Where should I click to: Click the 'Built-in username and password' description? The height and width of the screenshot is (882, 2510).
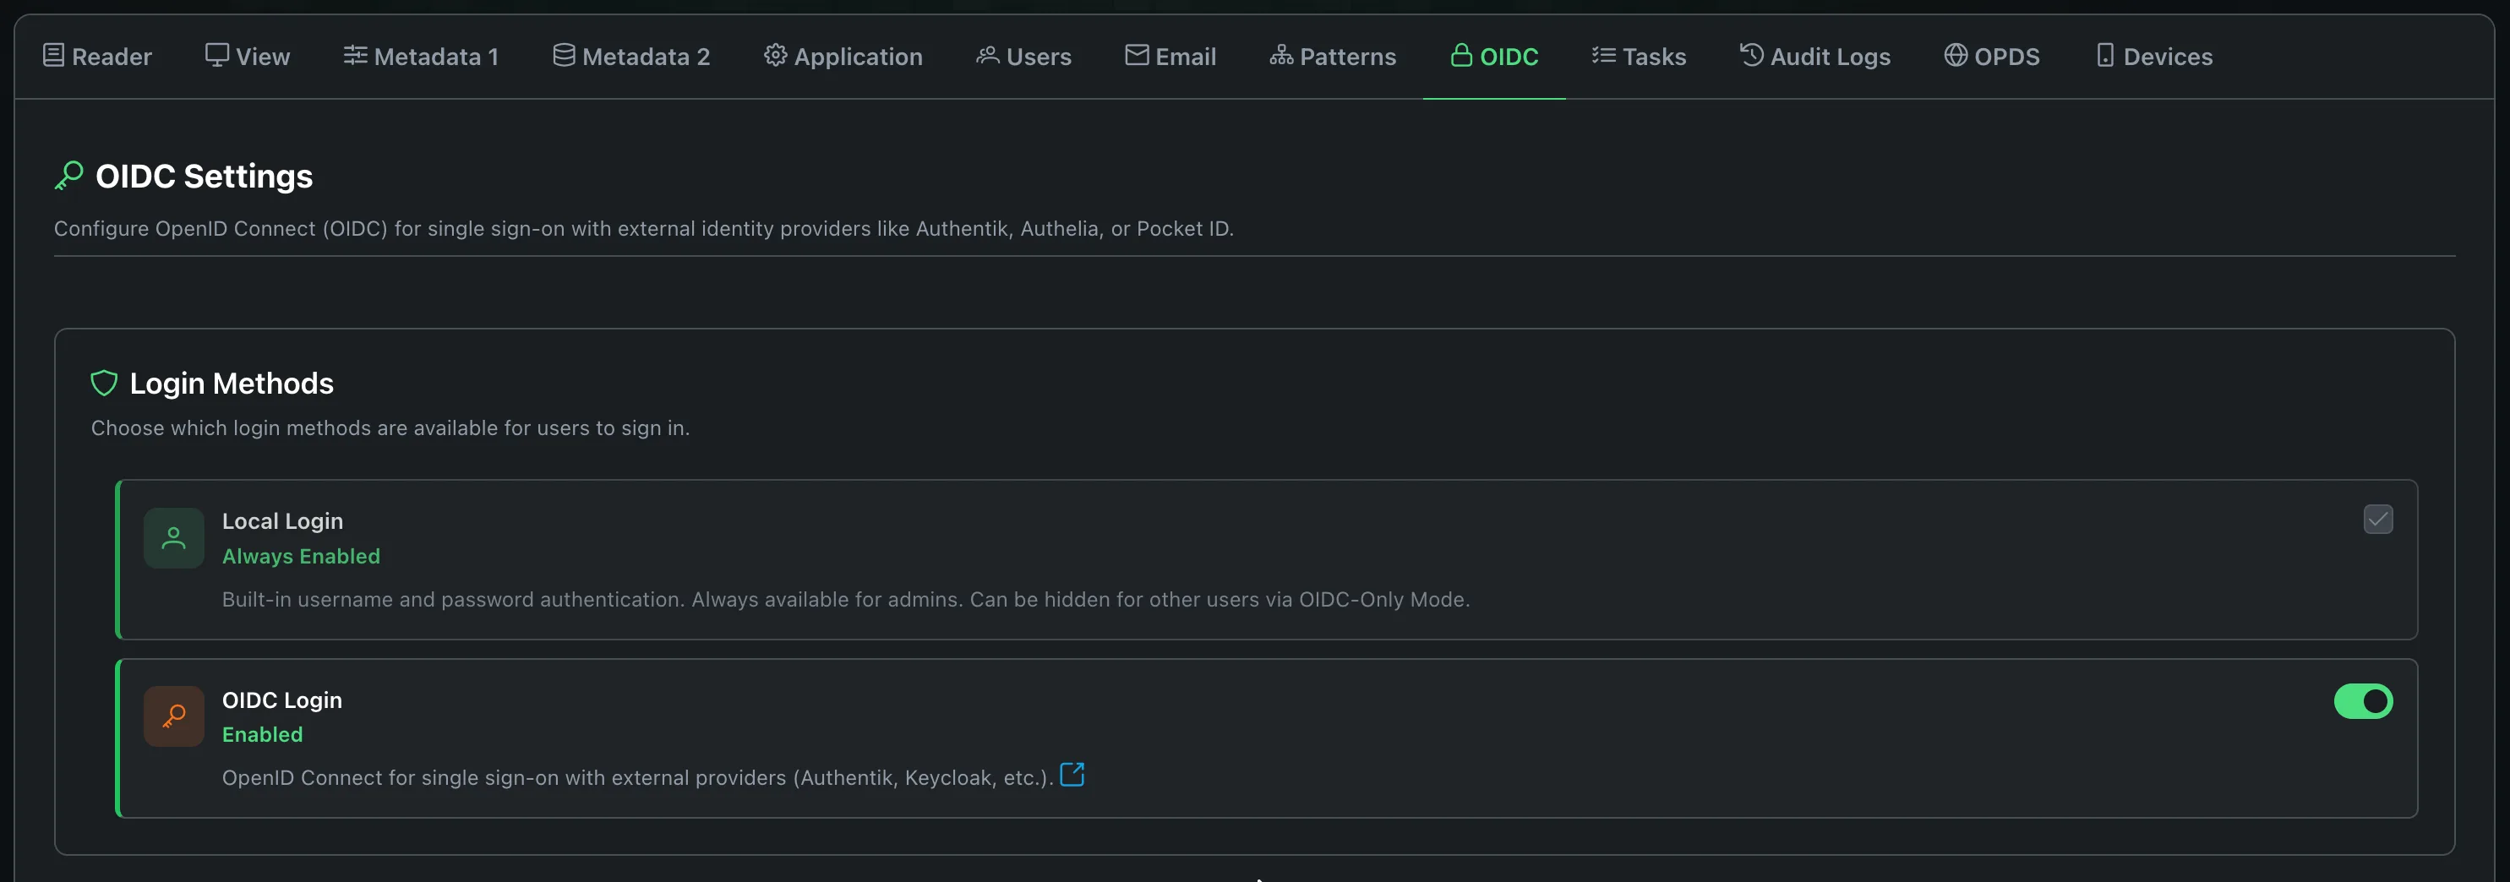846,600
